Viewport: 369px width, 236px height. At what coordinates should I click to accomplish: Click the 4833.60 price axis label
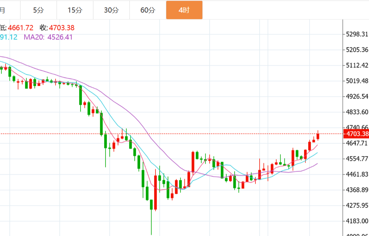point(357,112)
